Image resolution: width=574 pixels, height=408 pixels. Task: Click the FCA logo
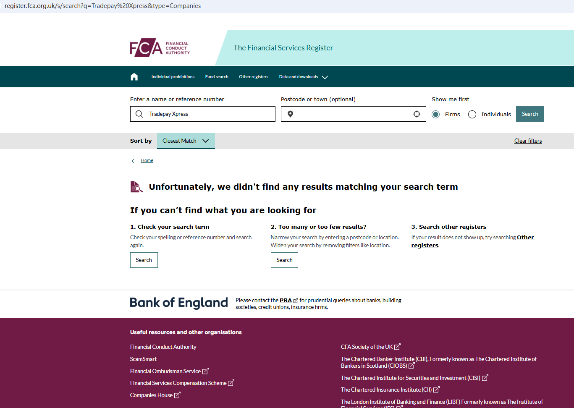[160, 48]
